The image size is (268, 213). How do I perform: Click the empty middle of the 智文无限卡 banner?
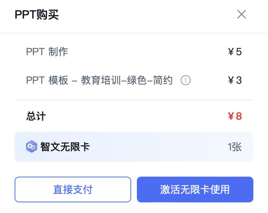158,146
